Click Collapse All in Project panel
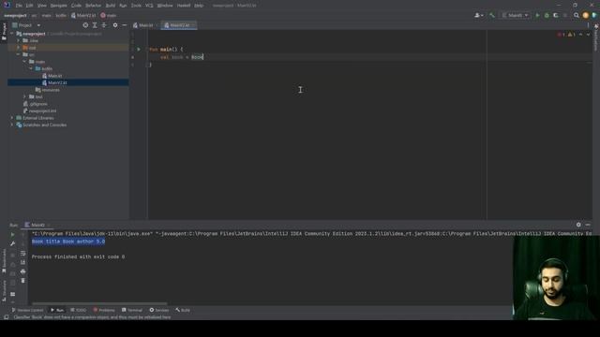Screen dimensions: 600x337 pos(104,25)
